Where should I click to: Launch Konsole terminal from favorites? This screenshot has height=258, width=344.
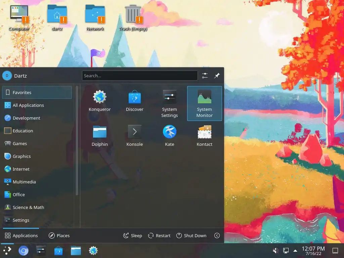tap(134, 136)
